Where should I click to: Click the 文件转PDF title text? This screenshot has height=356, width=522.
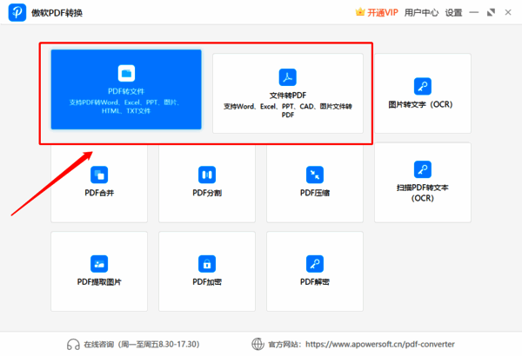click(x=288, y=96)
